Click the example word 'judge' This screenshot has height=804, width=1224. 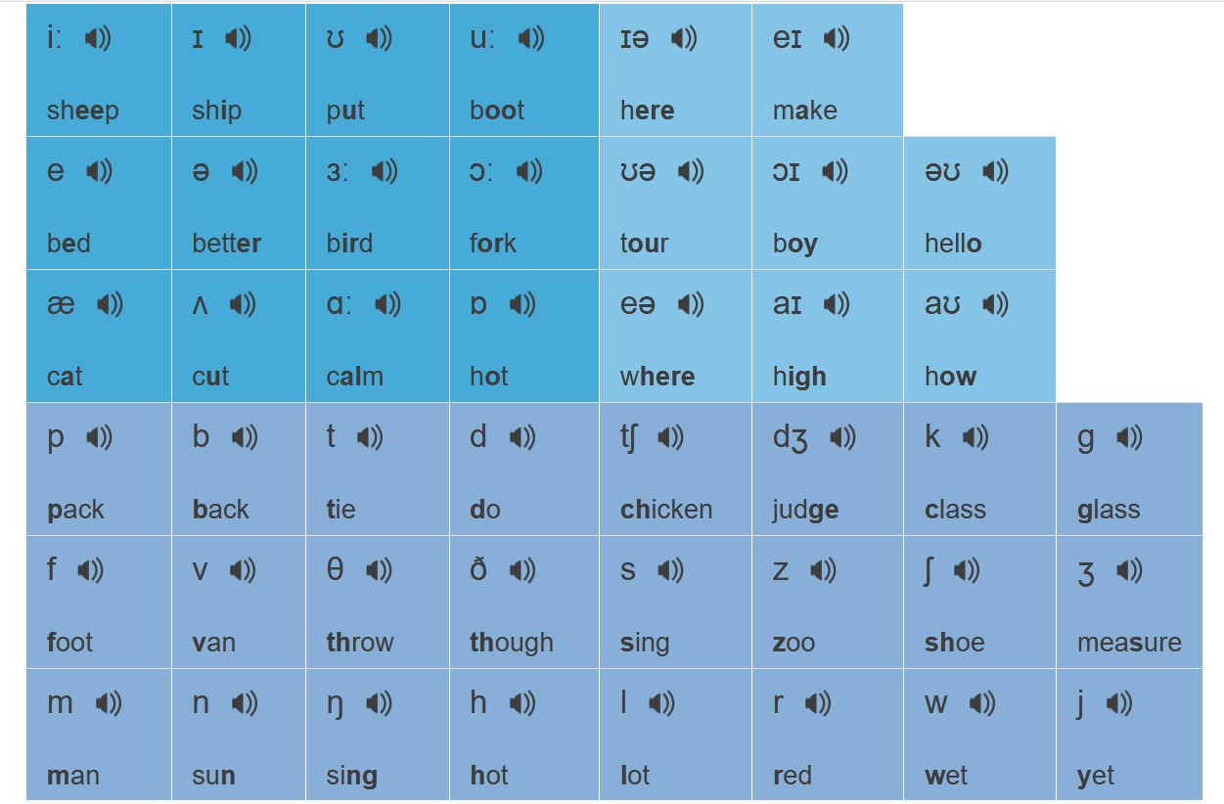coord(805,510)
